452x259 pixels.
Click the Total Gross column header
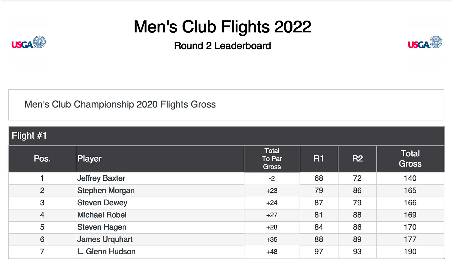click(410, 159)
